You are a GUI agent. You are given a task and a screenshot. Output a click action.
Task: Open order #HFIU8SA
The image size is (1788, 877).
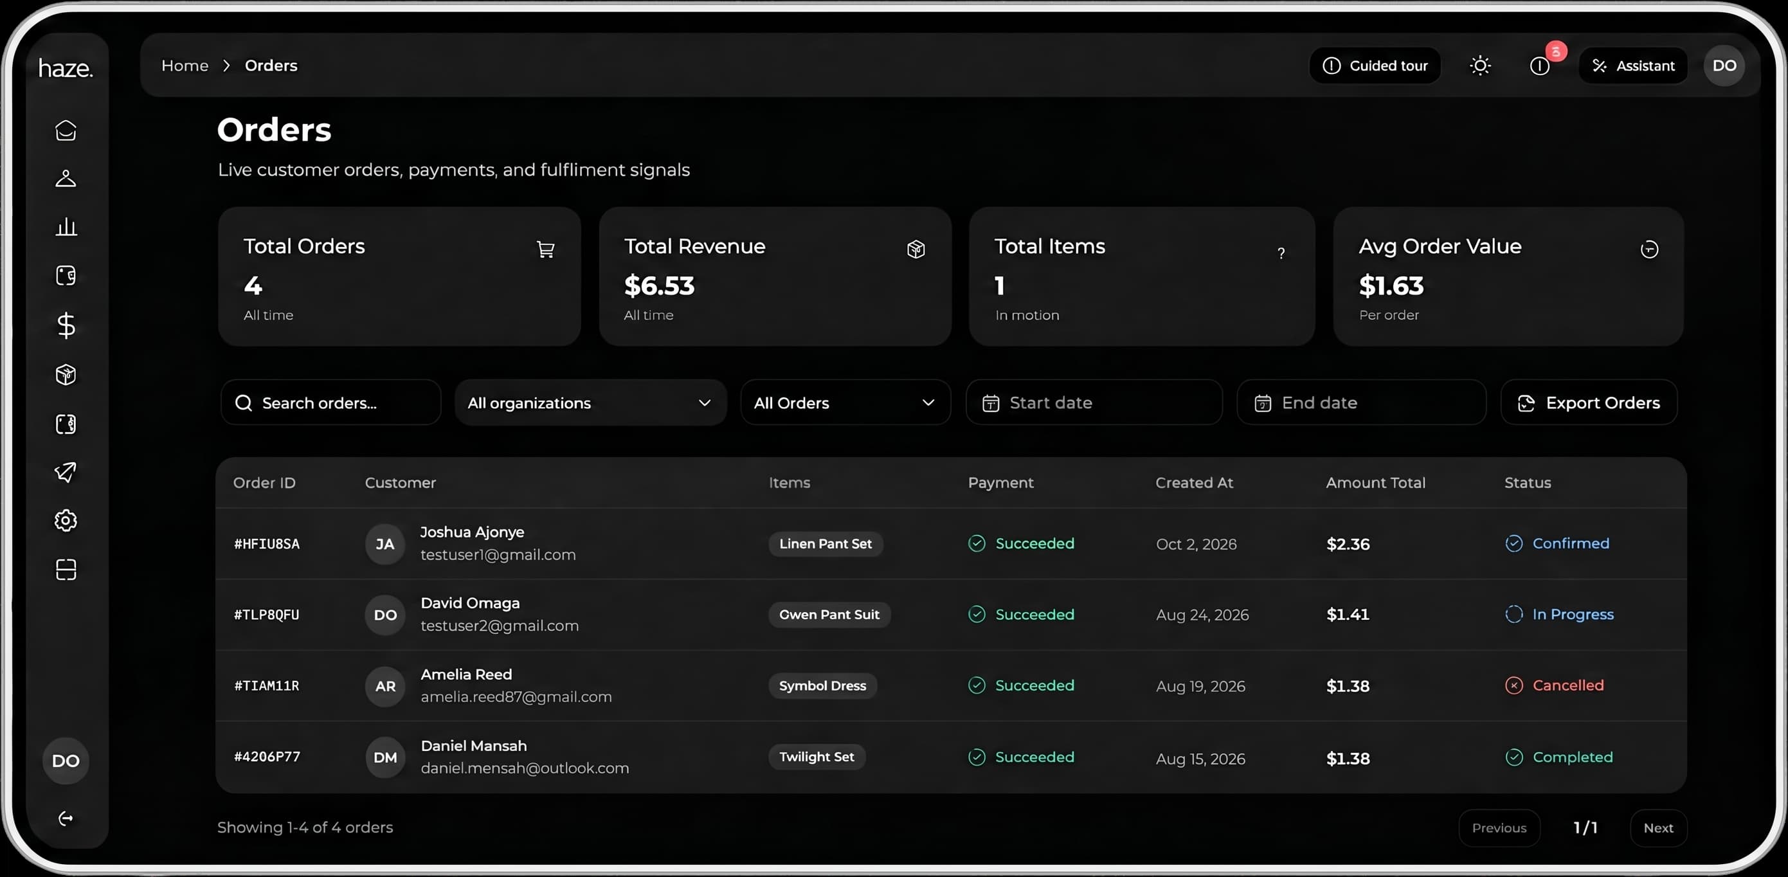pos(267,544)
